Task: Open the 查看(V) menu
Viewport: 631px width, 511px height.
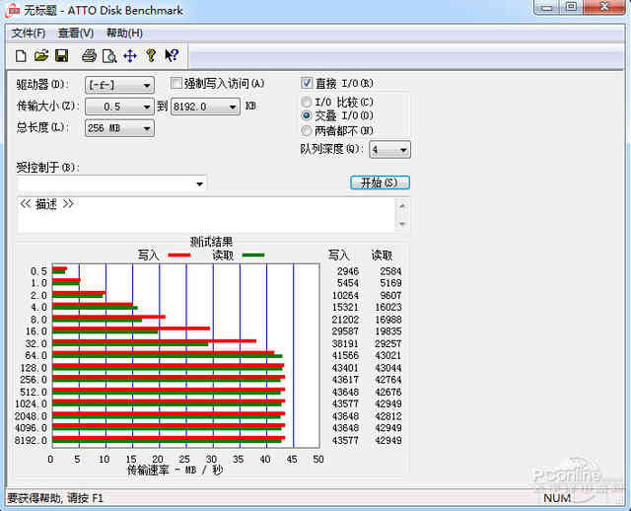Action: (76, 33)
